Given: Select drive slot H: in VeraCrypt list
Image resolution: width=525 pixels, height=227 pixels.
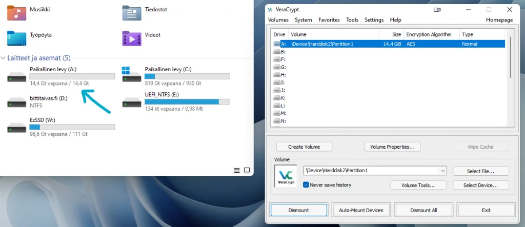Looking at the screenshot, I should [279, 75].
